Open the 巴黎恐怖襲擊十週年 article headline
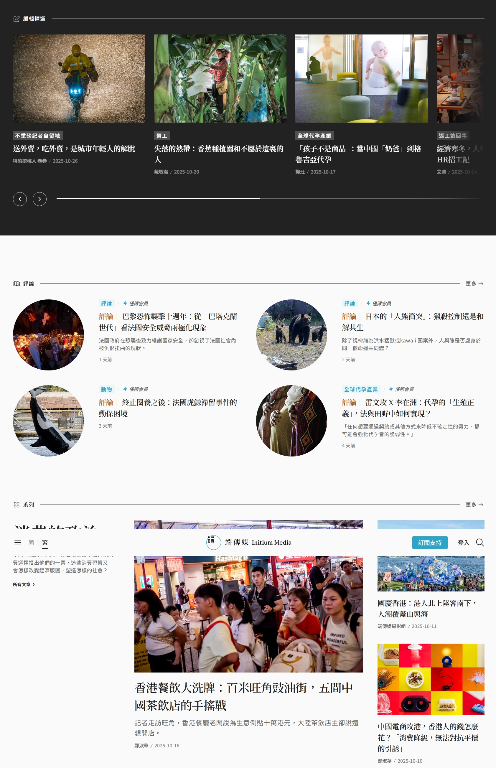Viewport: 496px width, 768px height. (168, 322)
